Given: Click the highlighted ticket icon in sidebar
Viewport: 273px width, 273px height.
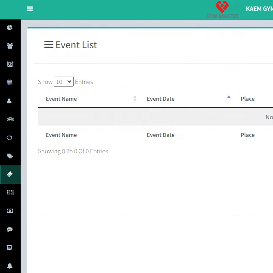Looking at the screenshot, I should coord(10,174).
